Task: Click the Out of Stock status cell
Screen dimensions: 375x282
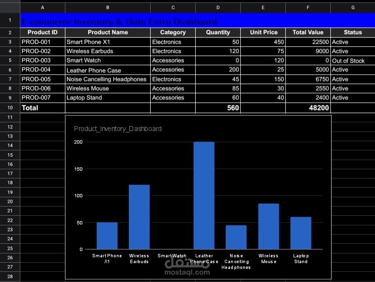Action: pos(353,60)
